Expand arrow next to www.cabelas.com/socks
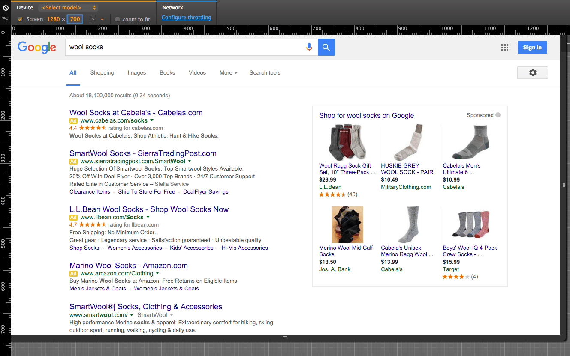The image size is (570, 356). (x=152, y=121)
